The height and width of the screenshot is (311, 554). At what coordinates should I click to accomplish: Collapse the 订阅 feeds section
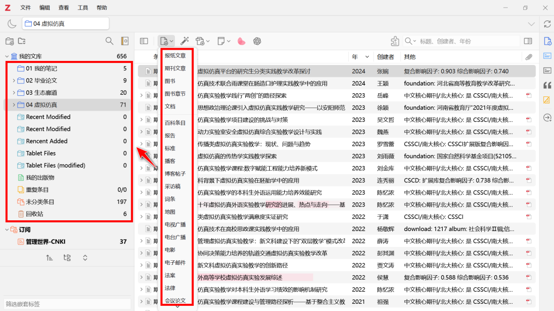7,230
